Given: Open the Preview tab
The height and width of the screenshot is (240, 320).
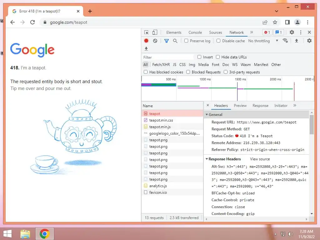Looking at the screenshot, I should click(x=240, y=106).
